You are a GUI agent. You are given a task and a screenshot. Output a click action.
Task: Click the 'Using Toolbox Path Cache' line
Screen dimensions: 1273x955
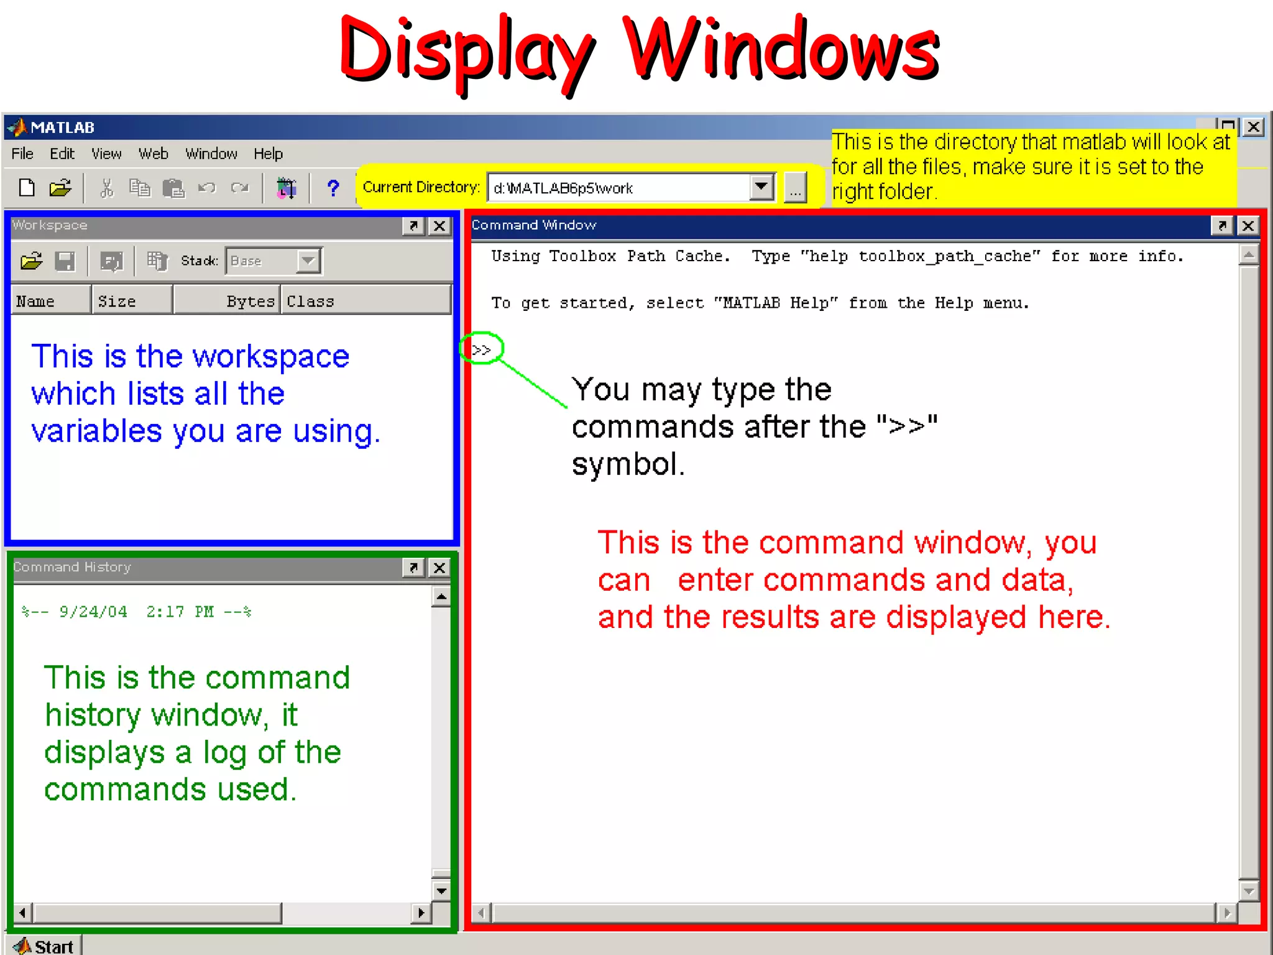pyautogui.click(x=837, y=256)
